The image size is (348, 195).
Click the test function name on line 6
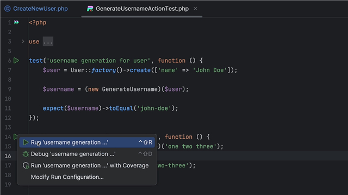pyautogui.click(x=36, y=61)
